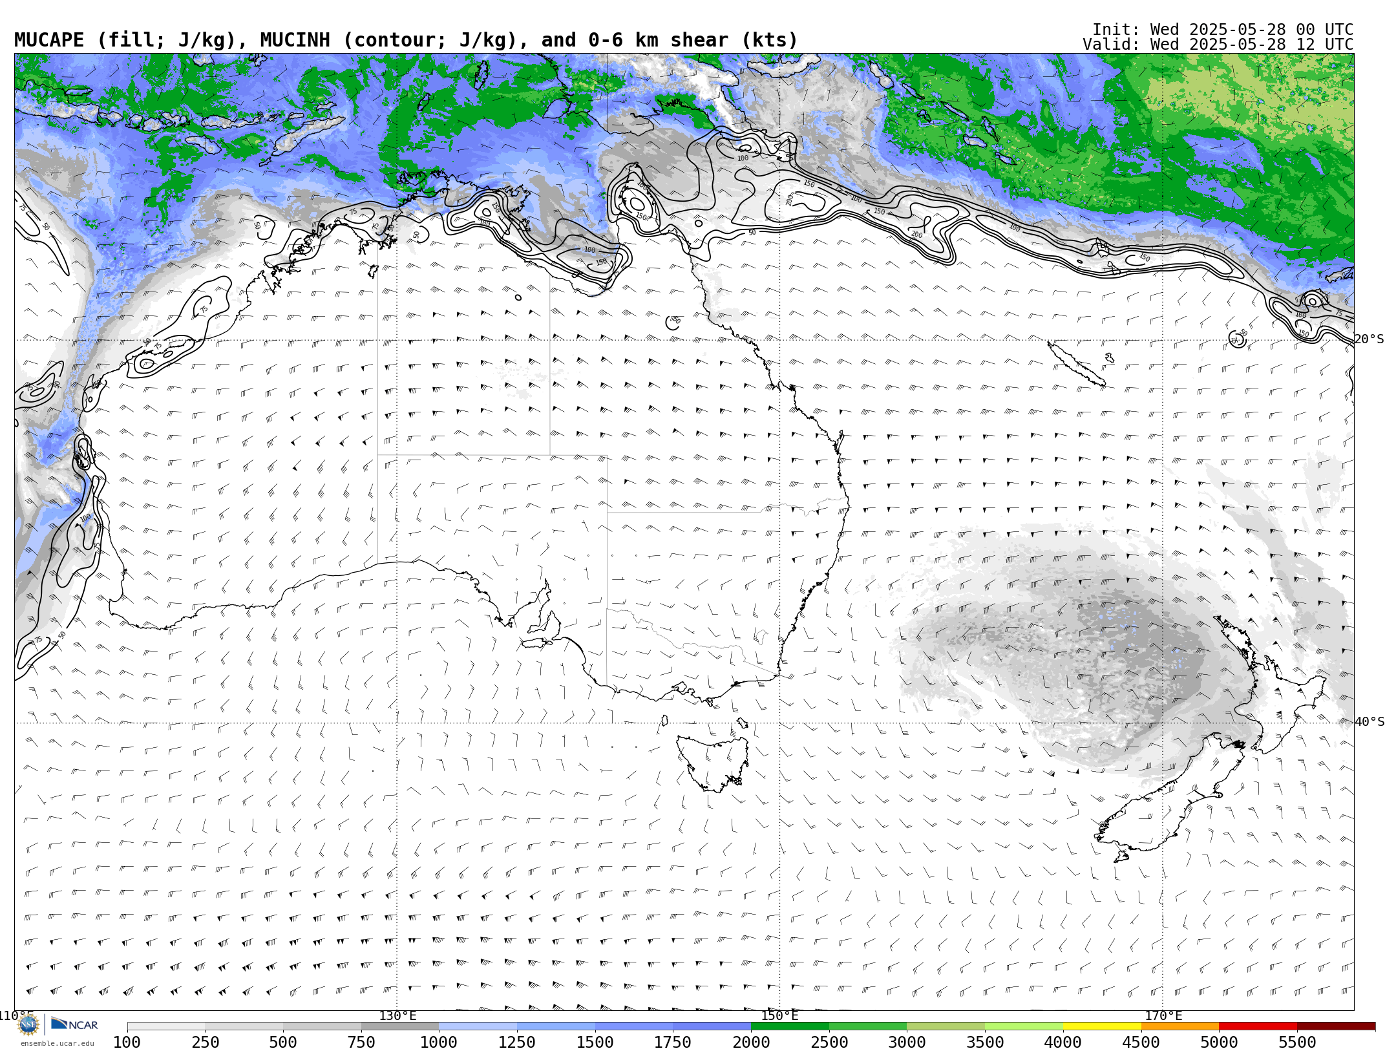
Task: Choose the light gray 100–250 colorbar segment
Action: (x=166, y=1026)
